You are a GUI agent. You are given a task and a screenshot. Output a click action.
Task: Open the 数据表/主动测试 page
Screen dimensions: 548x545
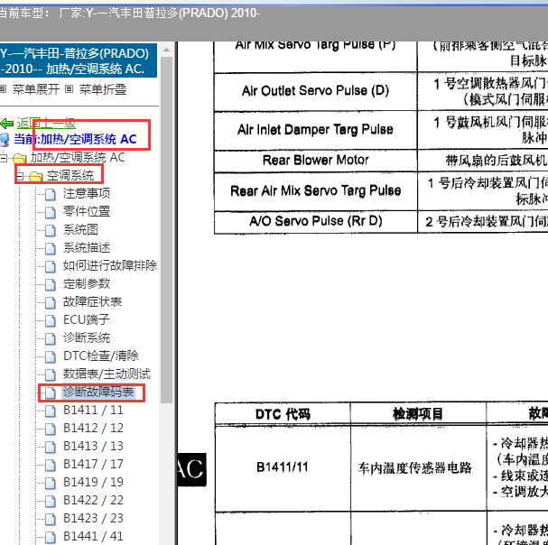point(107,374)
